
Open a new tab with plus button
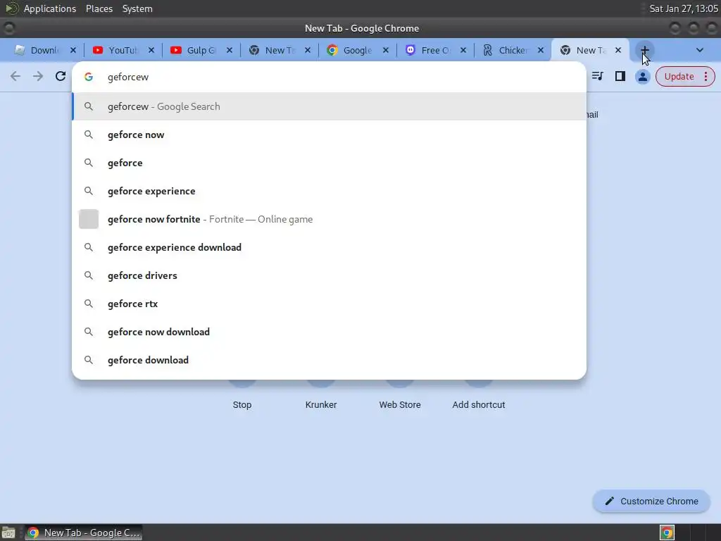click(x=645, y=50)
